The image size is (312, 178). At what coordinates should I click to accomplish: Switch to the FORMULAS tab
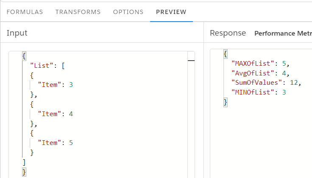click(x=25, y=12)
